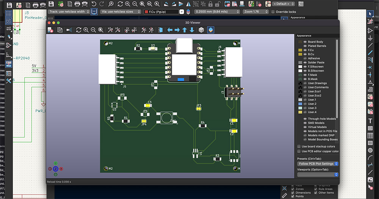379x199 pixels.
Task: Click the layer pair selector icon
Action: (188, 12)
